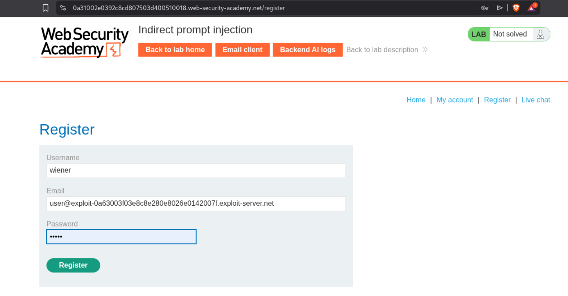Click the saved passwords key icon
568x296 pixels.
pos(484,8)
